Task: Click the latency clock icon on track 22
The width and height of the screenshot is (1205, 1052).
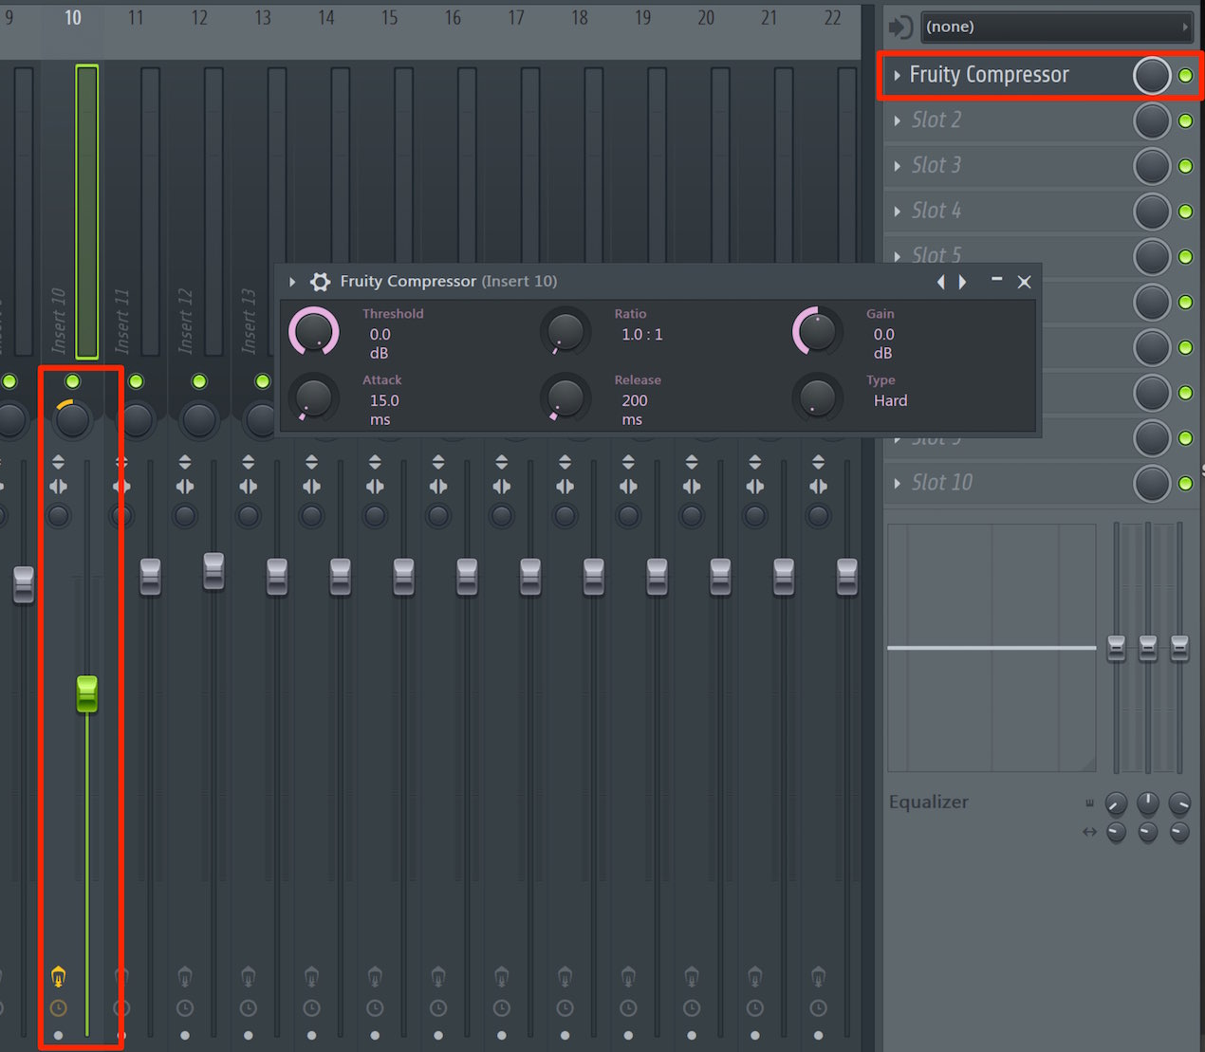Action: pyautogui.click(x=818, y=1008)
